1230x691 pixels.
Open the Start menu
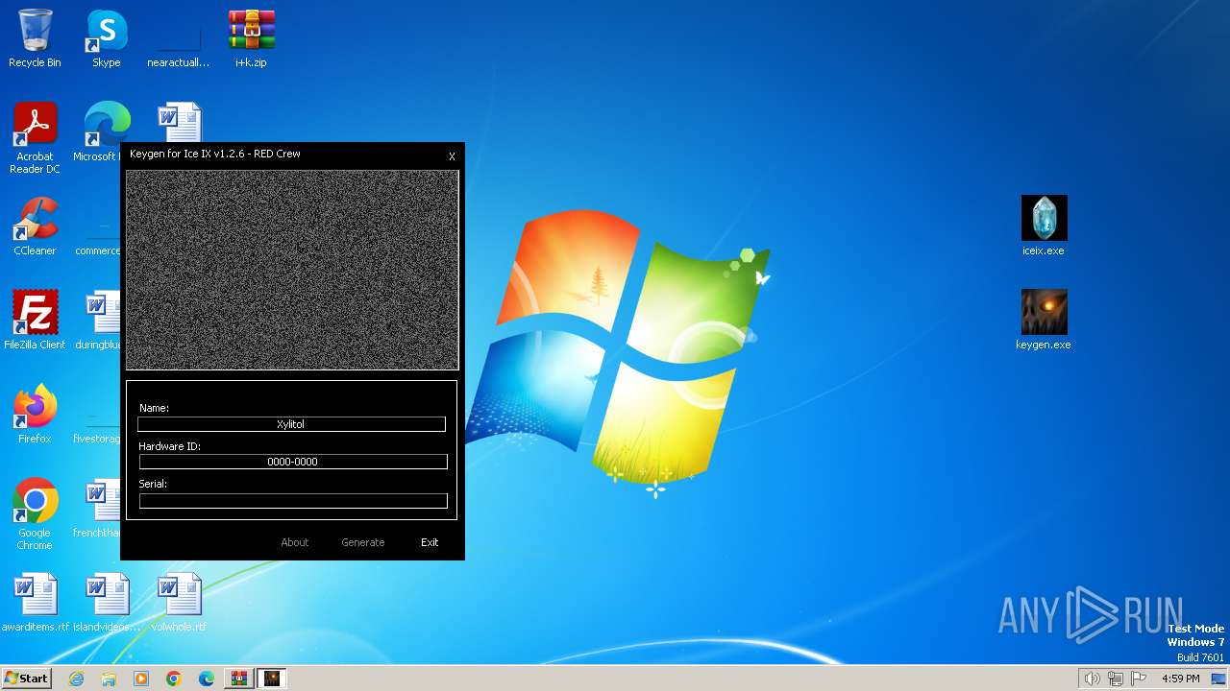coord(27,678)
